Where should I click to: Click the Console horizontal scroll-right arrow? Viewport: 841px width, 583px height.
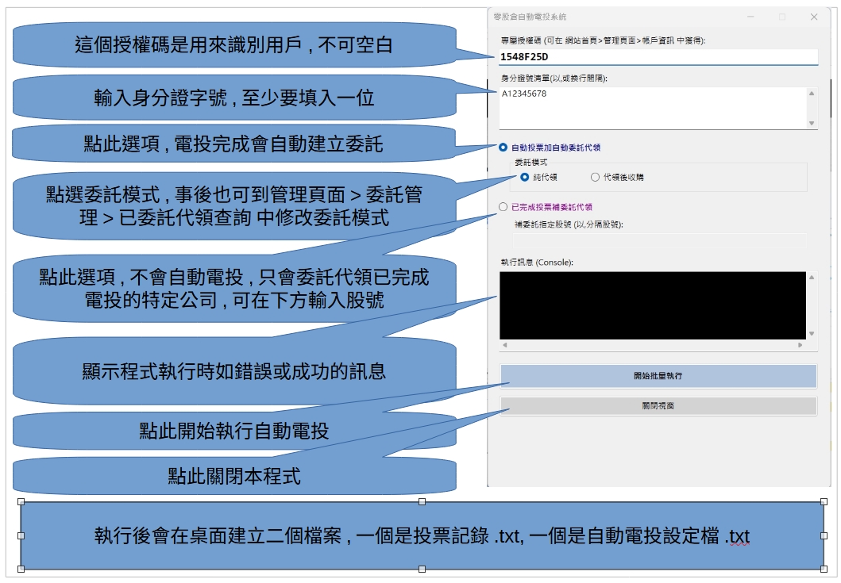[x=800, y=346]
